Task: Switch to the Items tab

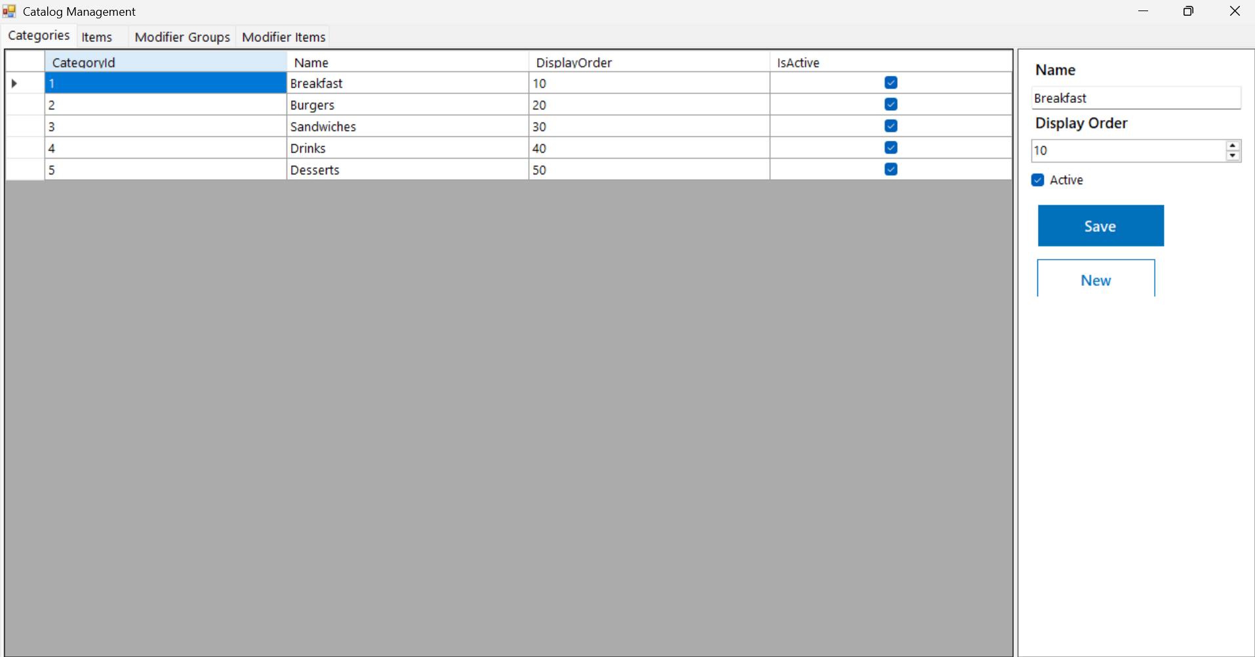Action: coord(96,37)
